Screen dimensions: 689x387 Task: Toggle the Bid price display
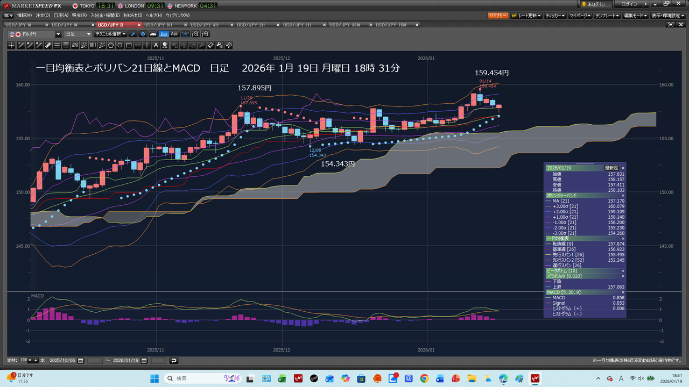164,34
